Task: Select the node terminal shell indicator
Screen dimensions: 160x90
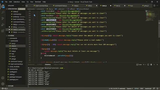Action: 139,64
